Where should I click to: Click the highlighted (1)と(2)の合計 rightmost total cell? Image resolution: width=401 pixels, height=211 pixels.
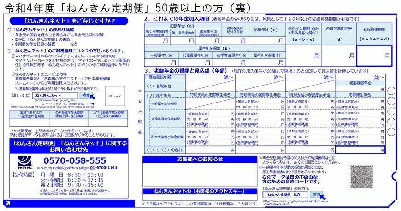pos(360,150)
